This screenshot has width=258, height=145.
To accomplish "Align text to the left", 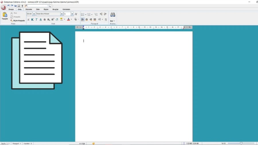I will coord(83,19).
